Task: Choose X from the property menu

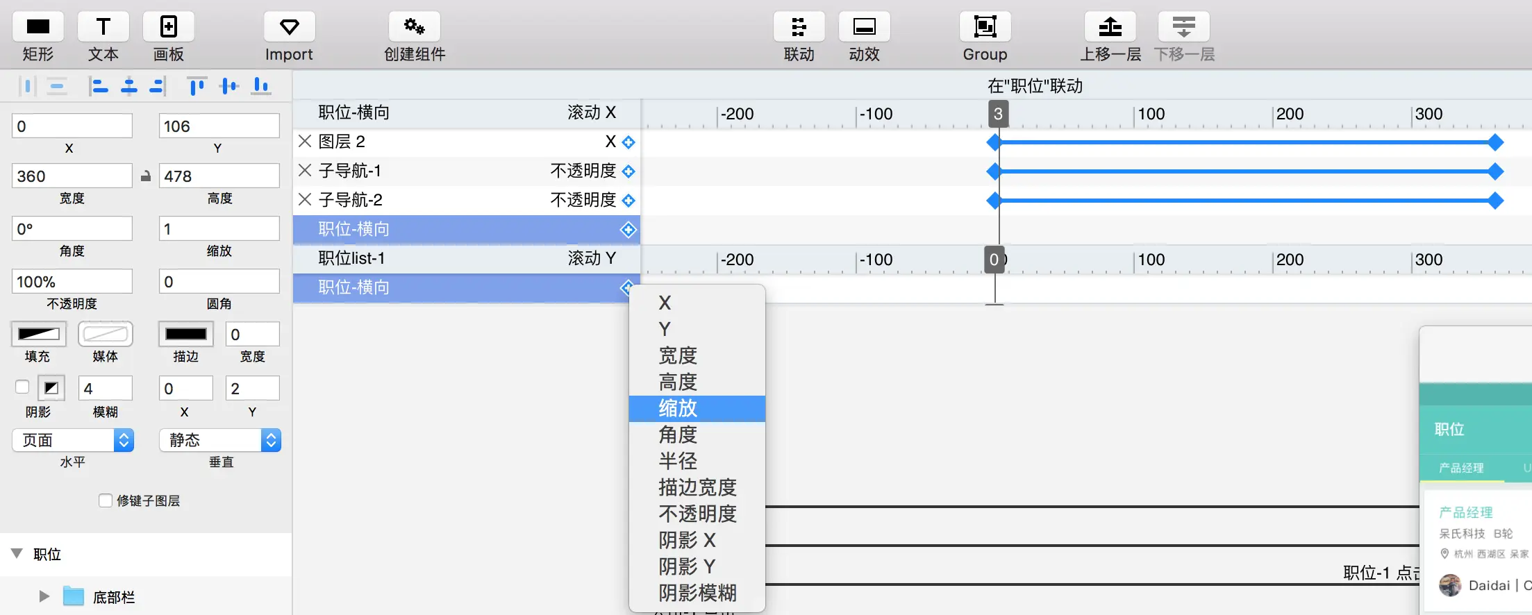Action: coord(697,303)
